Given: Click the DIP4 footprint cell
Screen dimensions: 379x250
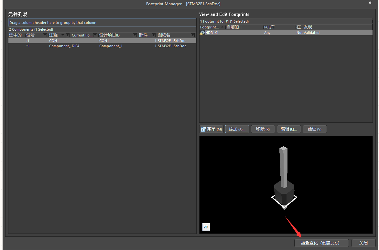Looking at the screenshot, I should [76, 46].
